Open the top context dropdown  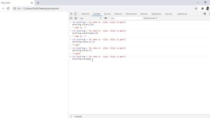[91, 18]
